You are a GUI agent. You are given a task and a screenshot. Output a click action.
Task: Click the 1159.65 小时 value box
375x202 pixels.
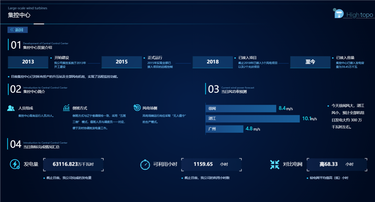(x=211, y=164)
